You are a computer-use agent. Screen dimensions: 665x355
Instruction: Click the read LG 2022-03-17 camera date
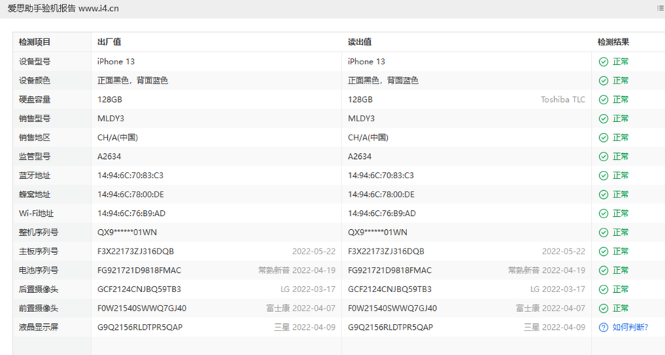558,289
